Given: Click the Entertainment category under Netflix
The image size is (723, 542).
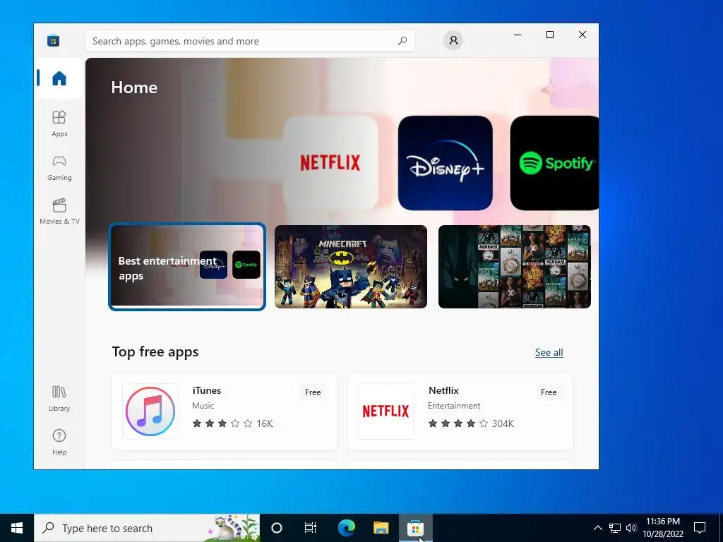Looking at the screenshot, I should 454,406.
